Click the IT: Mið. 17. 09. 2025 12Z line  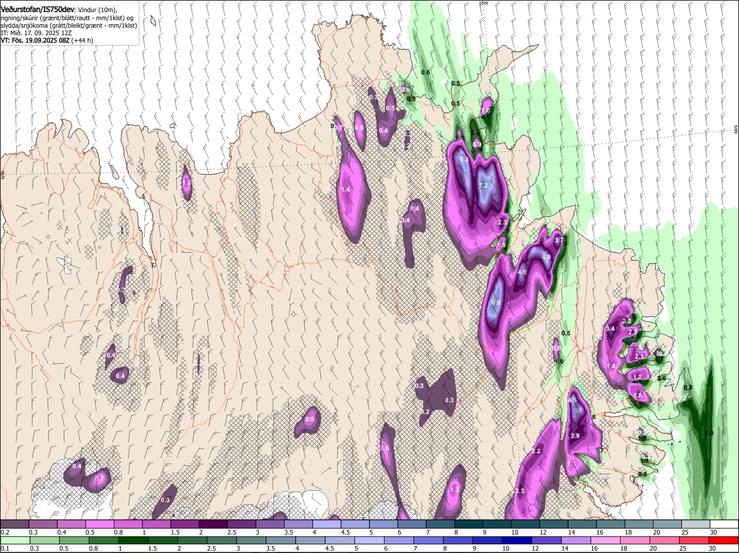point(36,33)
